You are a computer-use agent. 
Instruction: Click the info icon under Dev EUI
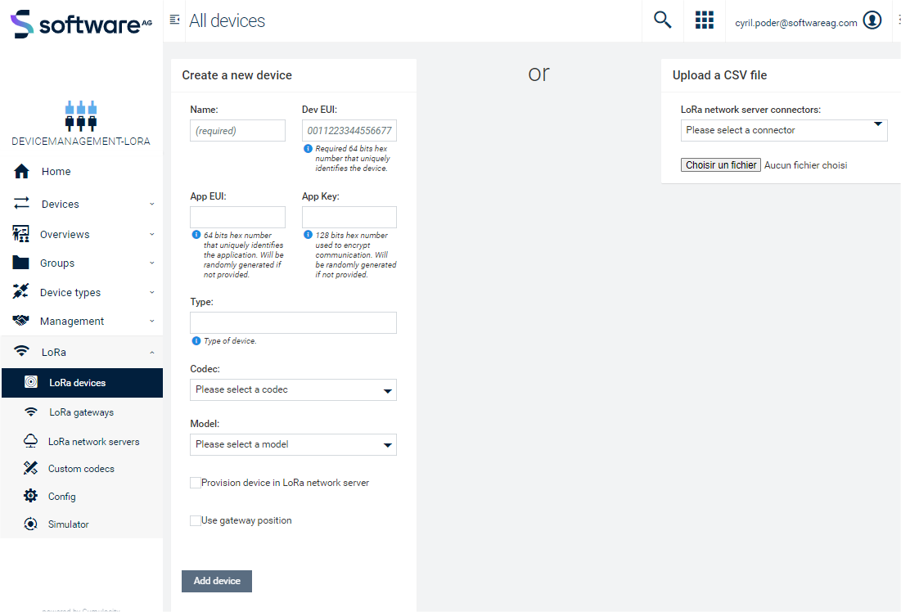[308, 148]
